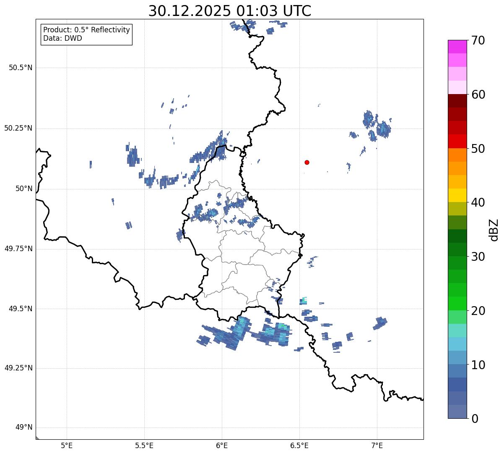Click the 49.5°N latitude label
Image resolution: width=504 pixels, height=454 pixels.
click(21, 309)
